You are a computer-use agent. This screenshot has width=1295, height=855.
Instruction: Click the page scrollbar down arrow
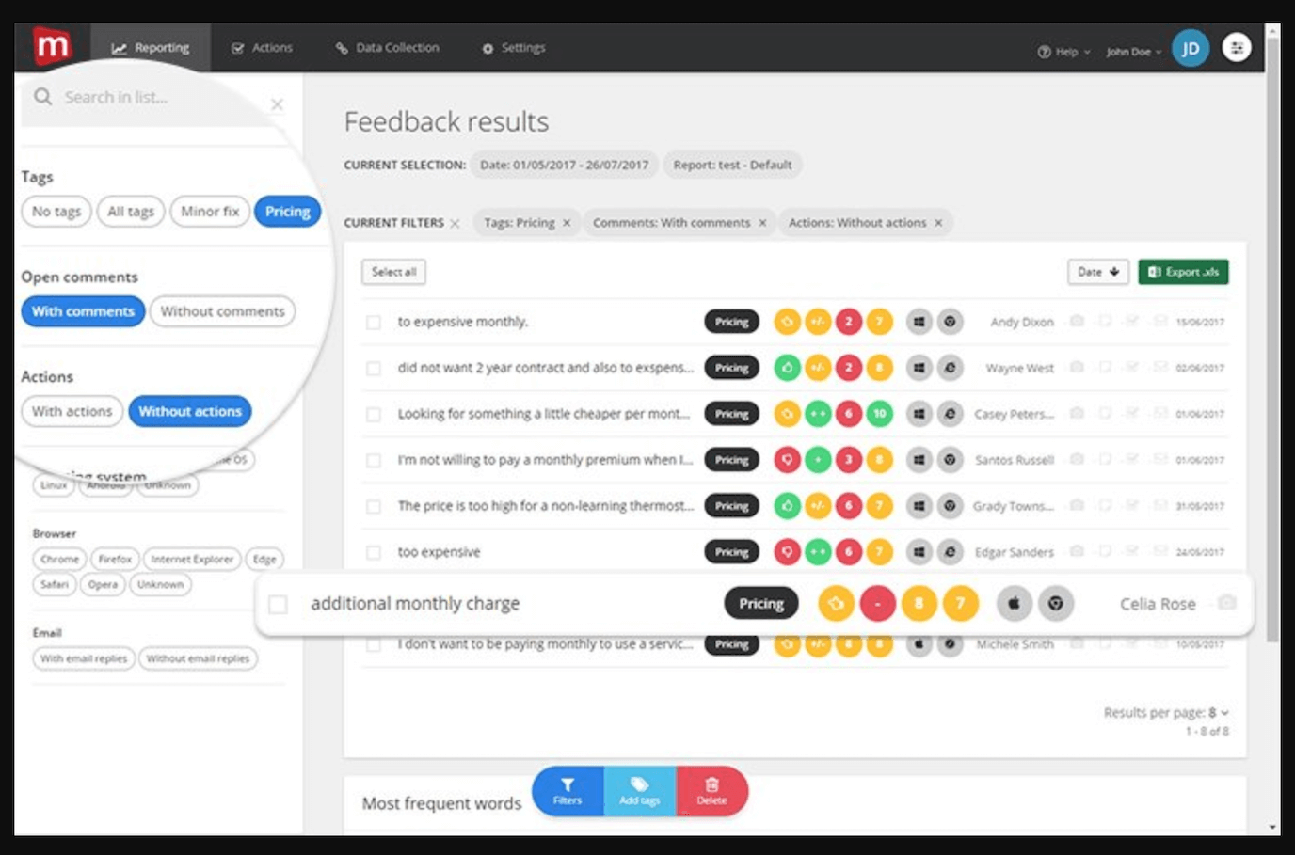click(1273, 827)
